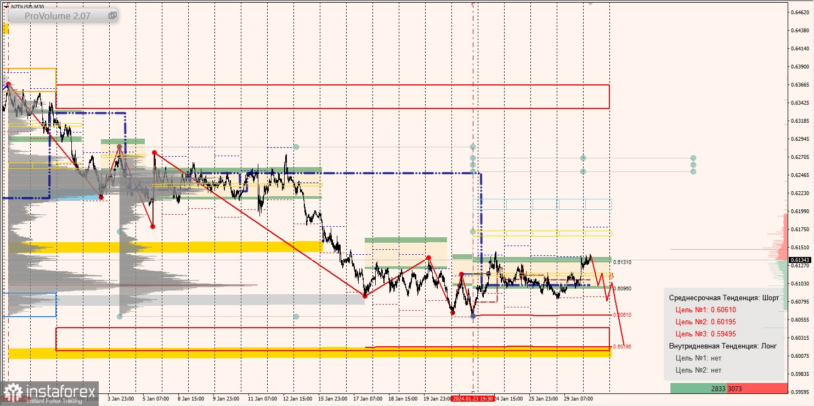Click time axis label '25 Jan 23:00'
814x406 pixels.
point(544,399)
